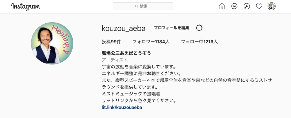The image size is (291, 118).
Task: Click the magnifier icon in the search bar
Action: point(137,6)
